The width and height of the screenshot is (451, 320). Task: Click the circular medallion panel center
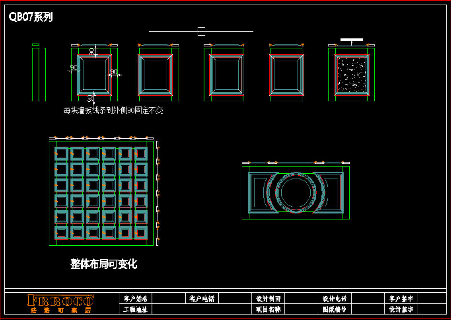[x=295, y=193]
